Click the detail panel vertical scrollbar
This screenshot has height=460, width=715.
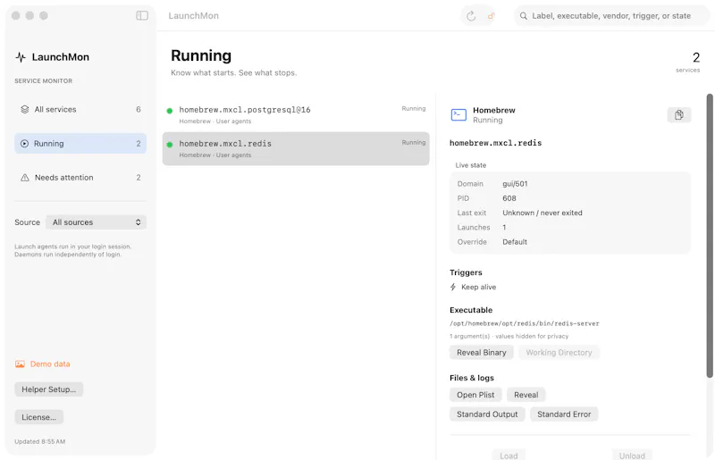tap(710, 236)
